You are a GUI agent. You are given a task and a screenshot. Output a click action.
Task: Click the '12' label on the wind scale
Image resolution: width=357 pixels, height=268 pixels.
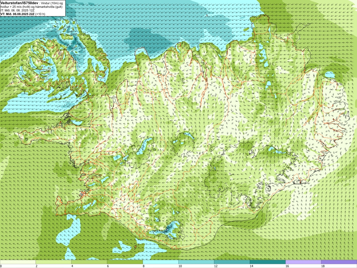point(216,266)
